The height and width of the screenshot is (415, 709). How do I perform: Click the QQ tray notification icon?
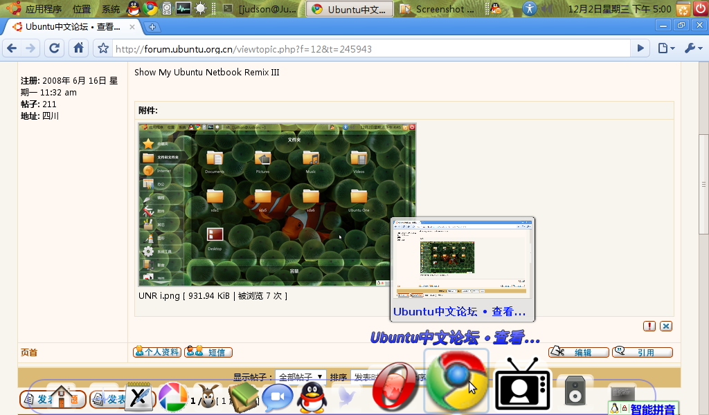coord(496,8)
